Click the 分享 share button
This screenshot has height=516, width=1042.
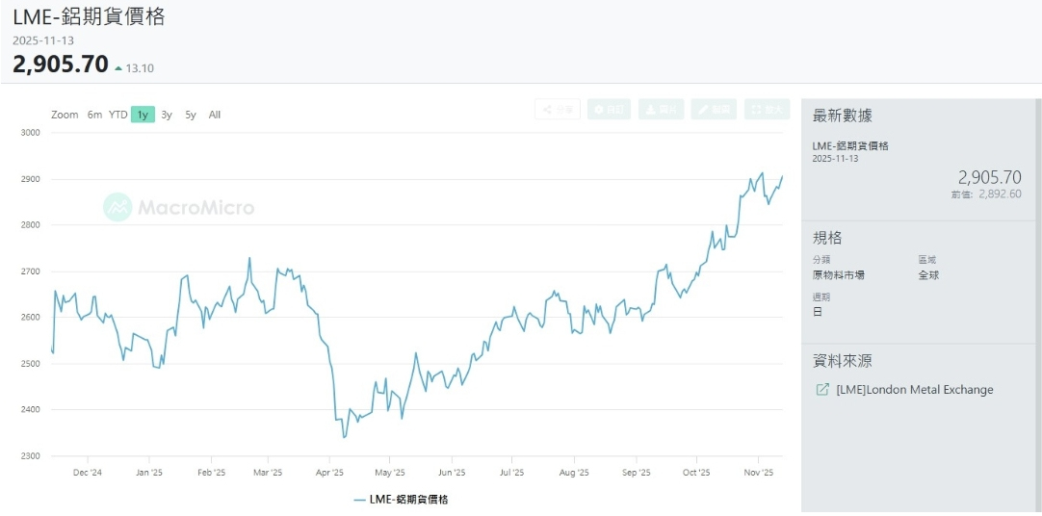[558, 110]
